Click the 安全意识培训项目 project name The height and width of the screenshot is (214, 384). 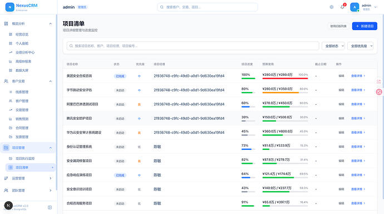click(x=79, y=189)
